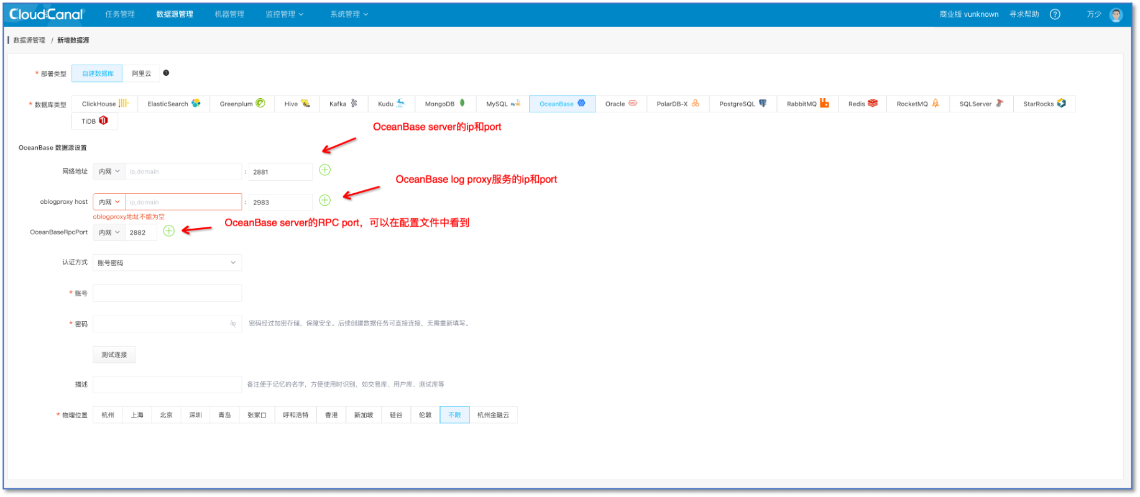This screenshot has width=1140, height=497.
Task: Toggle password visibility eye icon
Action: point(234,324)
